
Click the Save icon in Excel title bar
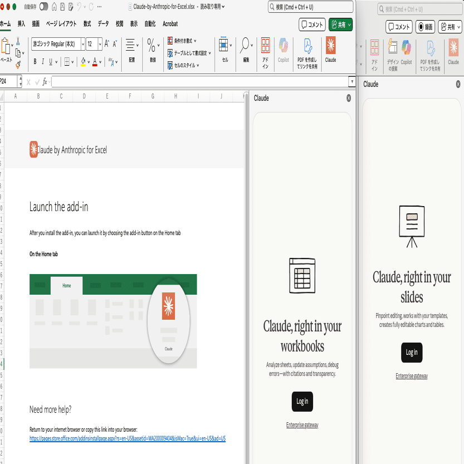click(x=62, y=7)
